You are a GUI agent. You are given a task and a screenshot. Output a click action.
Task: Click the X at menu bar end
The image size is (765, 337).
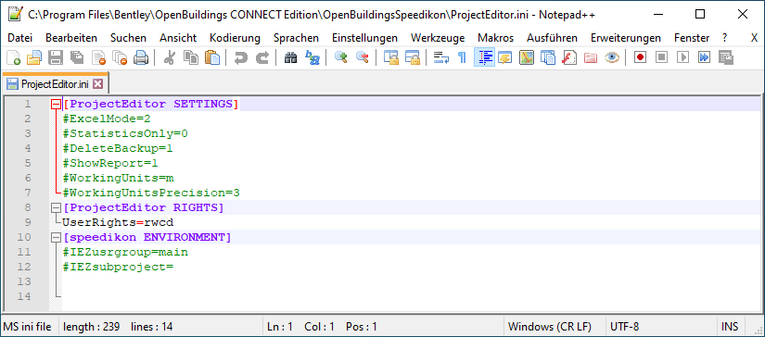click(754, 38)
